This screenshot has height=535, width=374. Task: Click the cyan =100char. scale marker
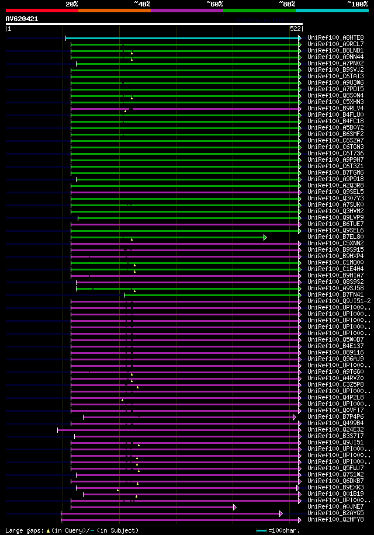pos(261,530)
